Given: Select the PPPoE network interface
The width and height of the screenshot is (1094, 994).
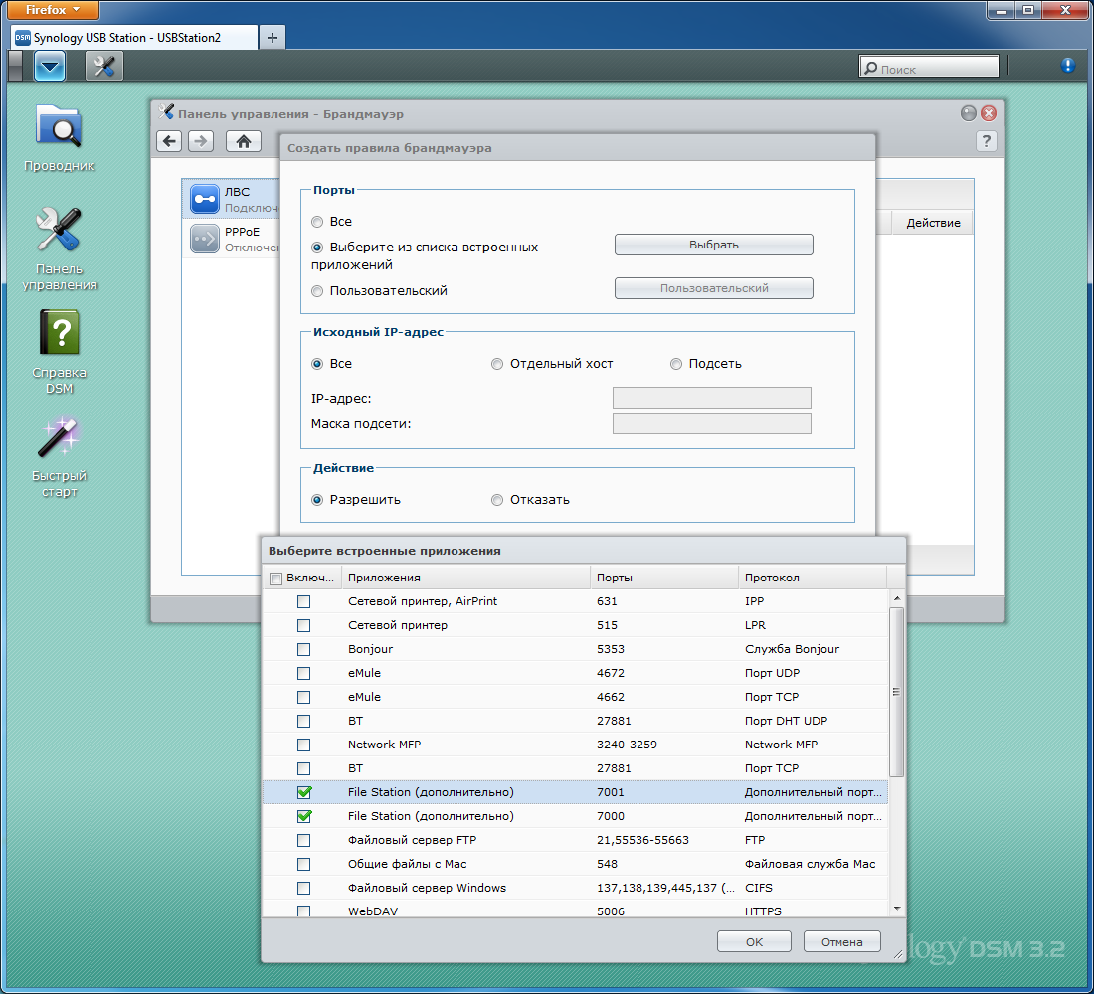Looking at the screenshot, I should [232, 239].
